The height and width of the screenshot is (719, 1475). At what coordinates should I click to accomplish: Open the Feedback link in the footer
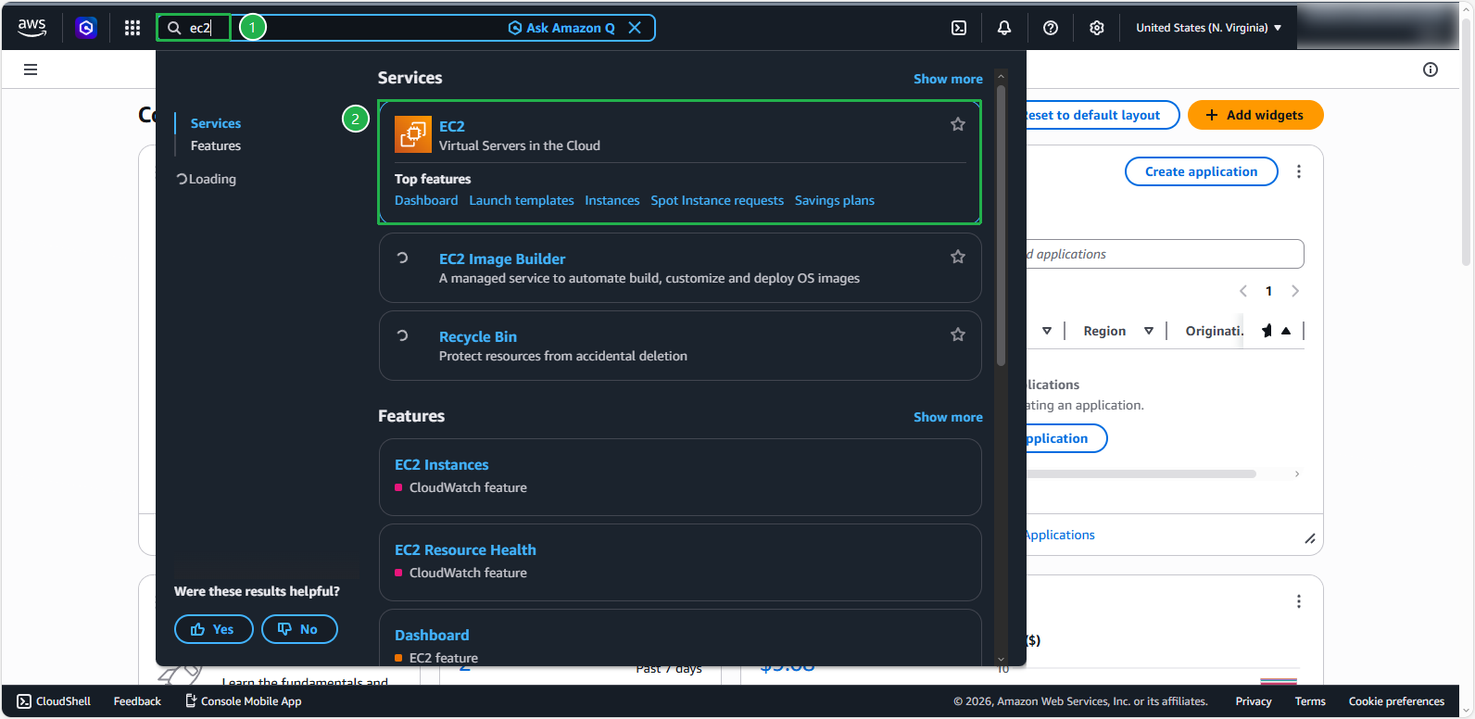point(137,701)
